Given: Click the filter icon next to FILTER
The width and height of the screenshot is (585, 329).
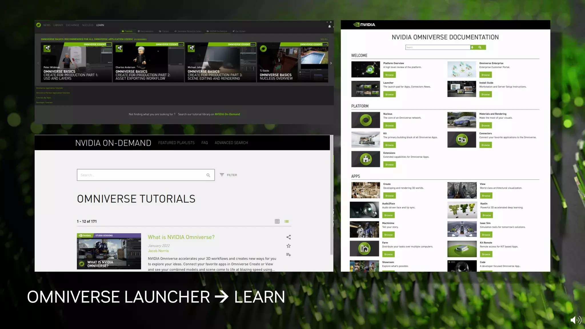Looking at the screenshot, I should point(222,175).
